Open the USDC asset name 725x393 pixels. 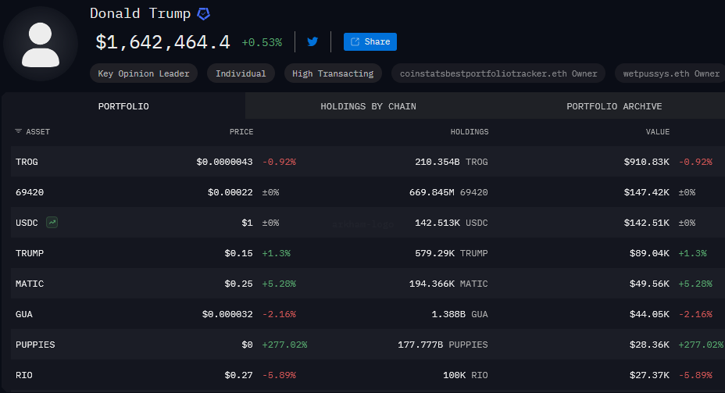(x=27, y=223)
